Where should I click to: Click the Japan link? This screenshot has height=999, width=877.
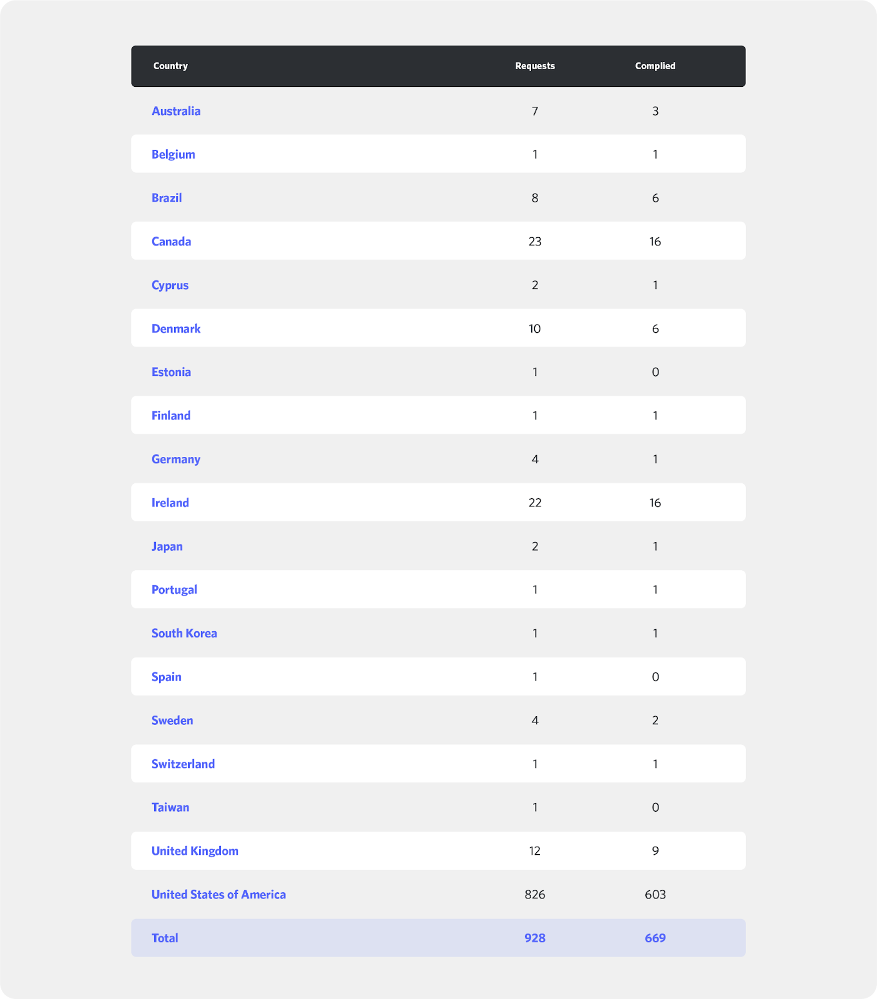(167, 546)
